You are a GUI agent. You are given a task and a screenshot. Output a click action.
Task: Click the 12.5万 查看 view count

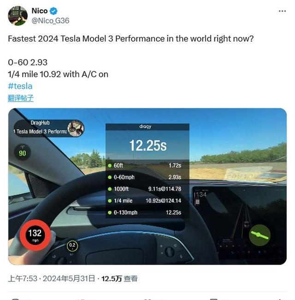point(119,279)
